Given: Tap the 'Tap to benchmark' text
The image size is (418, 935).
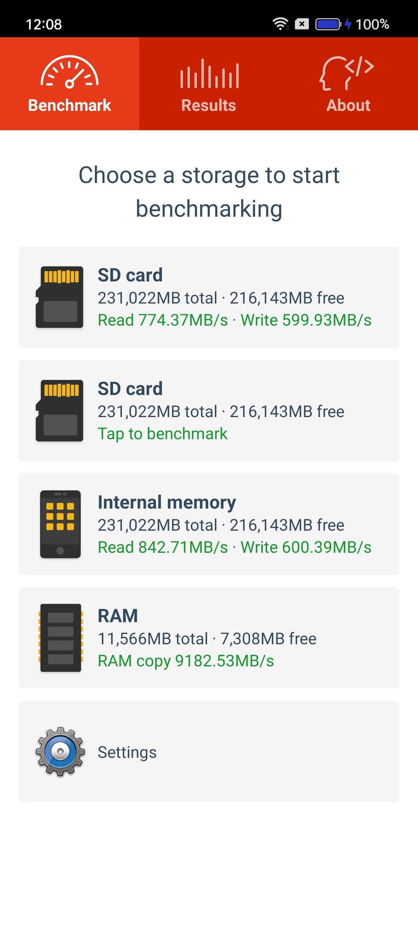Looking at the screenshot, I should coord(163,434).
